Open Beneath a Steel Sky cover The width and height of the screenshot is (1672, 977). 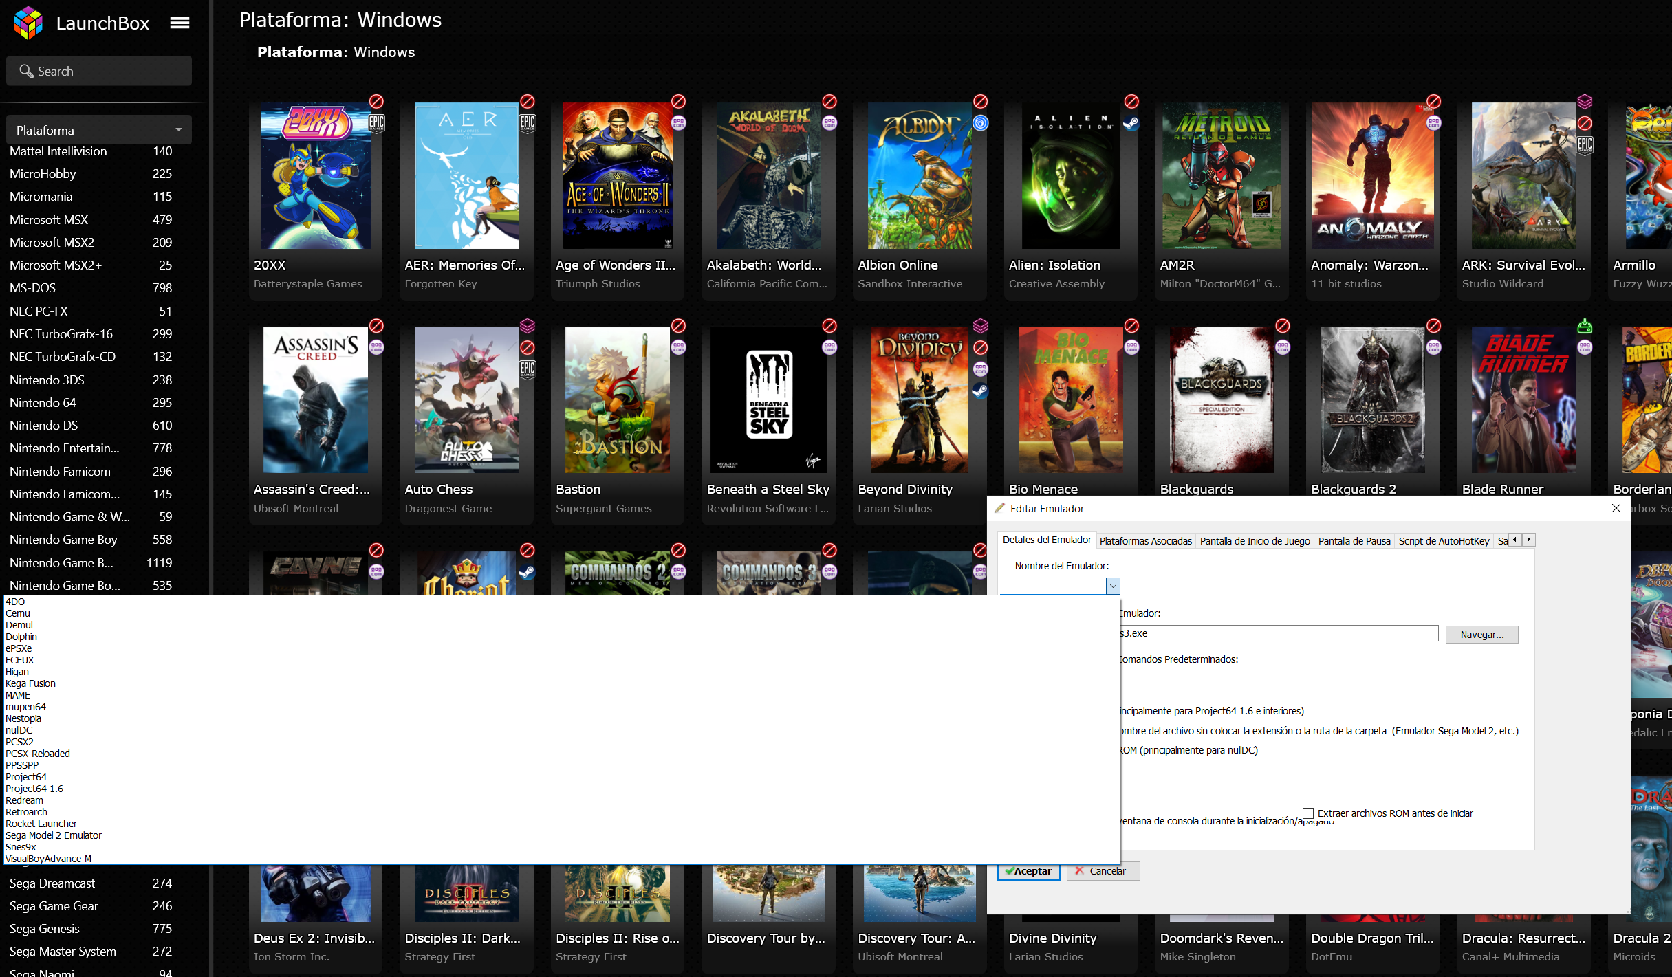(768, 399)
